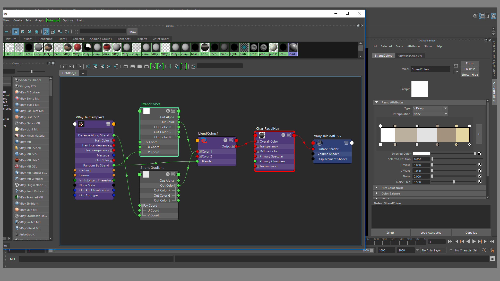
Task: Click the solo S icon on StrandColors node
Action: click(x=168, y=111)
